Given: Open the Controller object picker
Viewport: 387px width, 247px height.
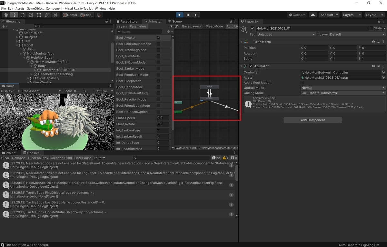Looking at the screenshot, I should pos(383,73).
